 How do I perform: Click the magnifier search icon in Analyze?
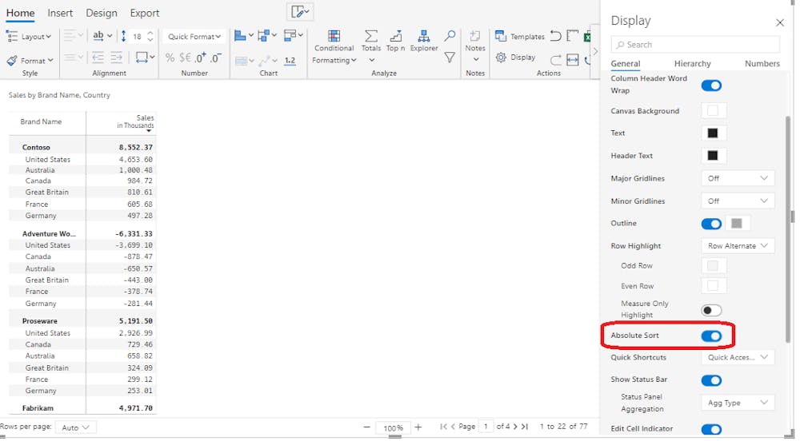(450, 36)
